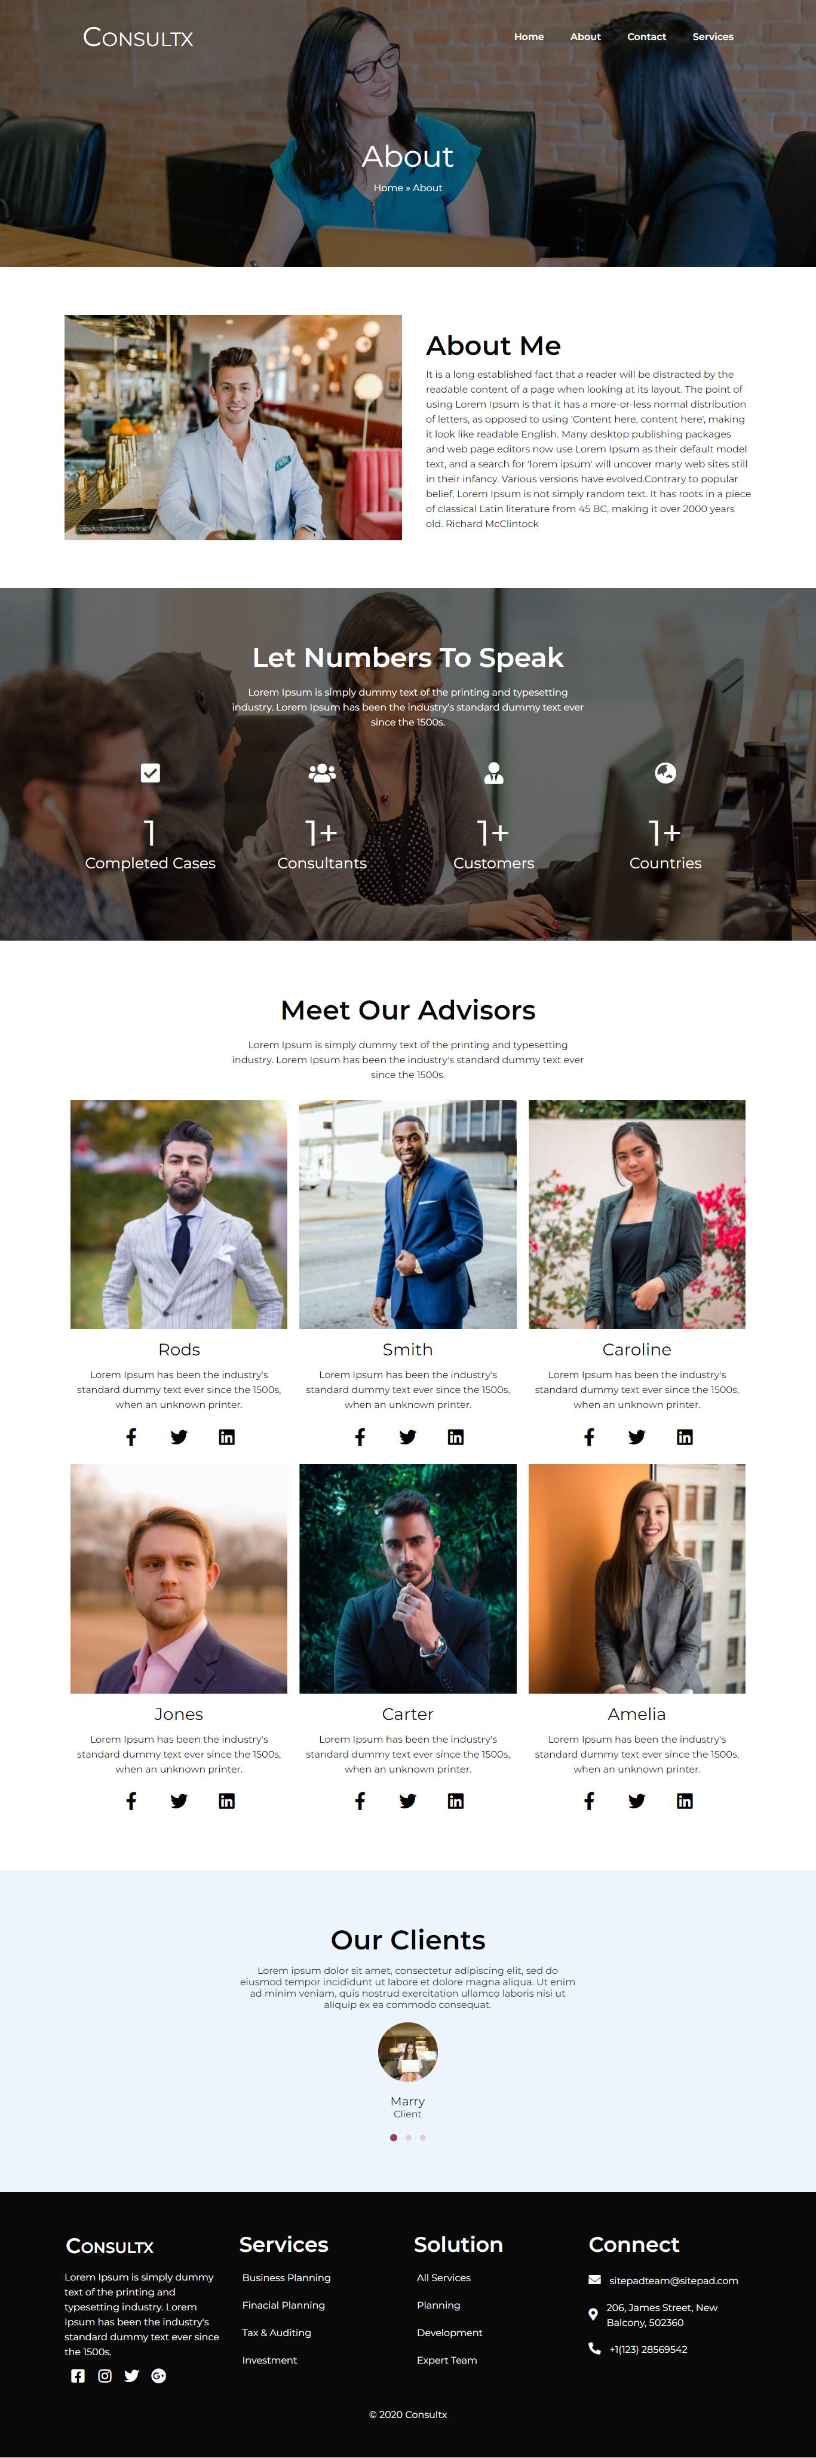Select the third testimonial carousel dot
This screenshot has height=2458, width=816.
pos(424,2138)
